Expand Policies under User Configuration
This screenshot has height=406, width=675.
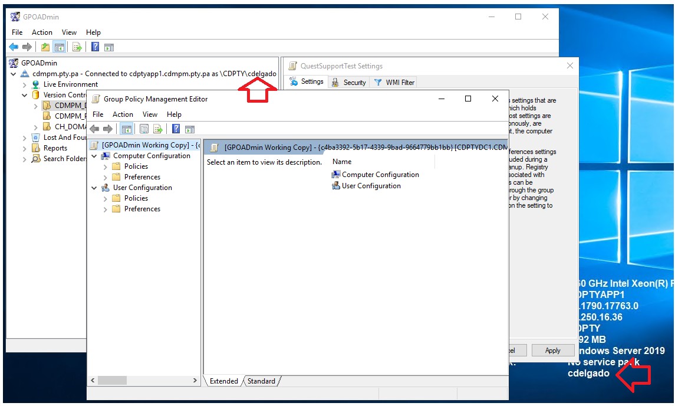pos(106,198)
